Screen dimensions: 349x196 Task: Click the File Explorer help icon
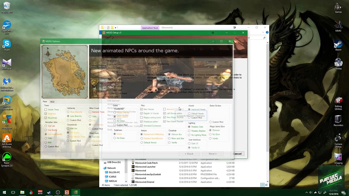(267, 32)
